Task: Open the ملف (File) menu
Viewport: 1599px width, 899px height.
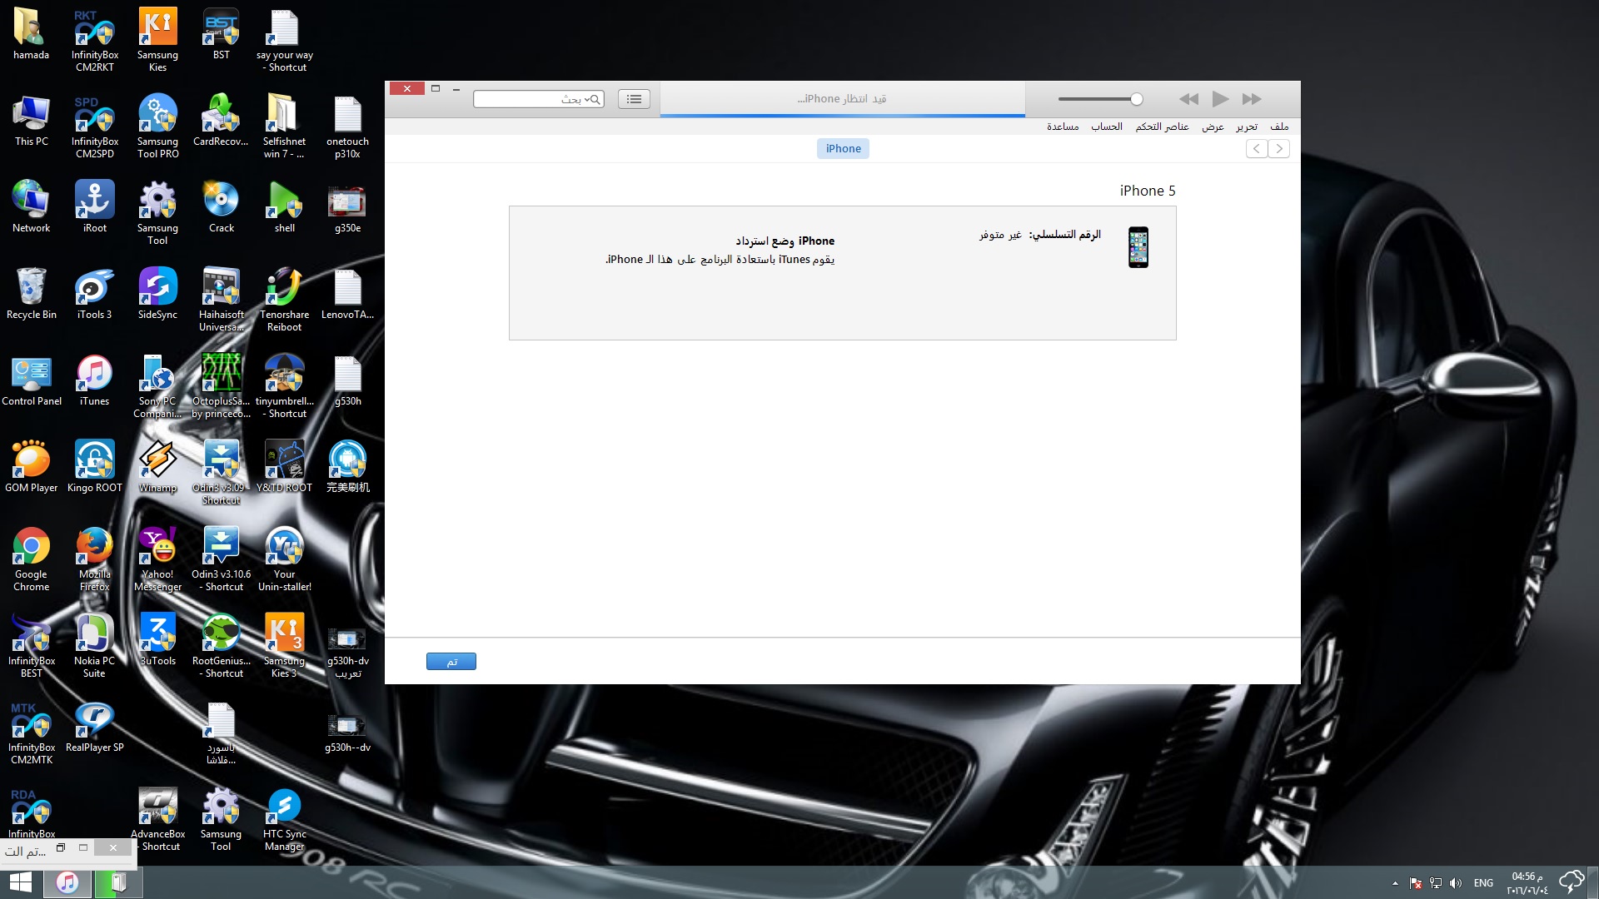Action: pos(1279,127)
